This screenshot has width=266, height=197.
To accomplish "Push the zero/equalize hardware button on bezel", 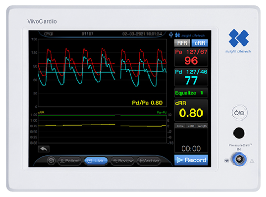I will (239, 113).
